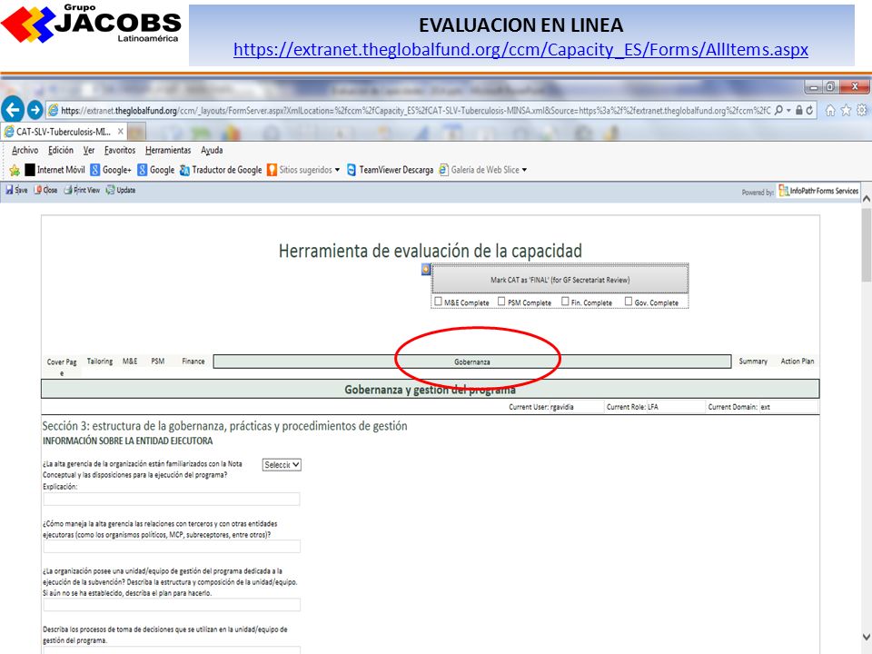The image size is (872, 654).
Task: Click the vertical scrollbar up arrow
Action: [x=866, y=198]
